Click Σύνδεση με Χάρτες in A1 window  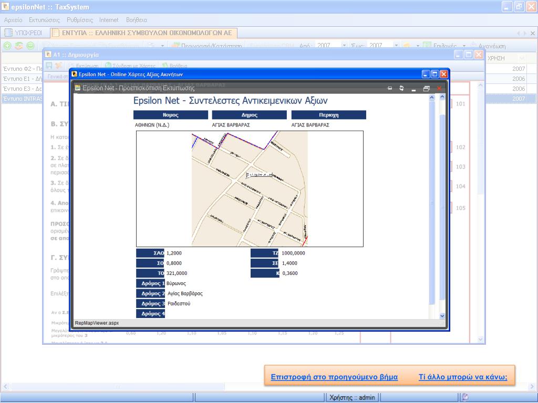[x=130, y=66]
